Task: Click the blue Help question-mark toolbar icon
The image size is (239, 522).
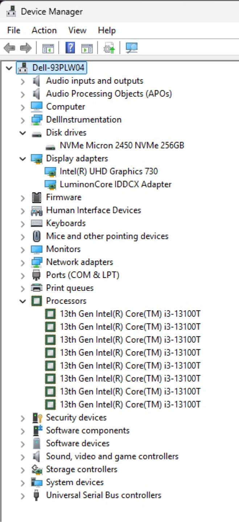Action: tap(70, 48)
